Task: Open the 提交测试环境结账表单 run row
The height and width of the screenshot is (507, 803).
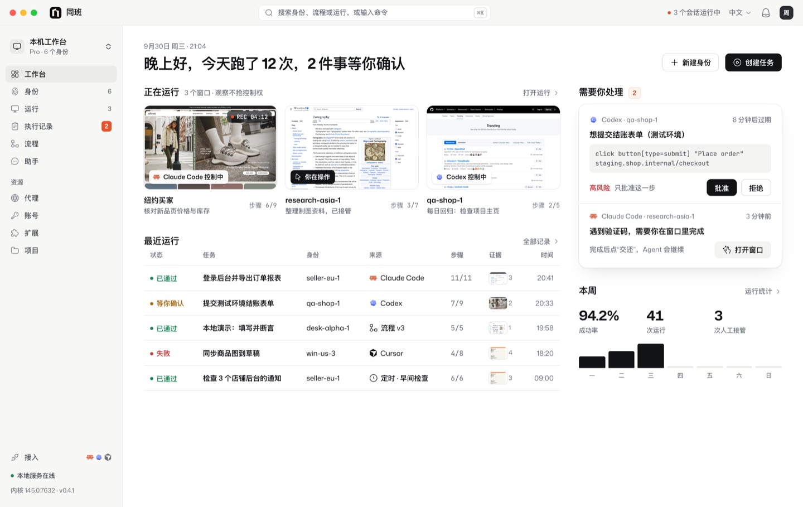Action: click(352, 303)
